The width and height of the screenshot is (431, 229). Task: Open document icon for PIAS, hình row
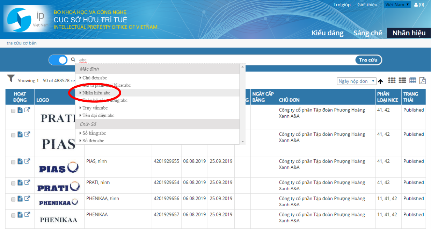[x=20, y=161]
